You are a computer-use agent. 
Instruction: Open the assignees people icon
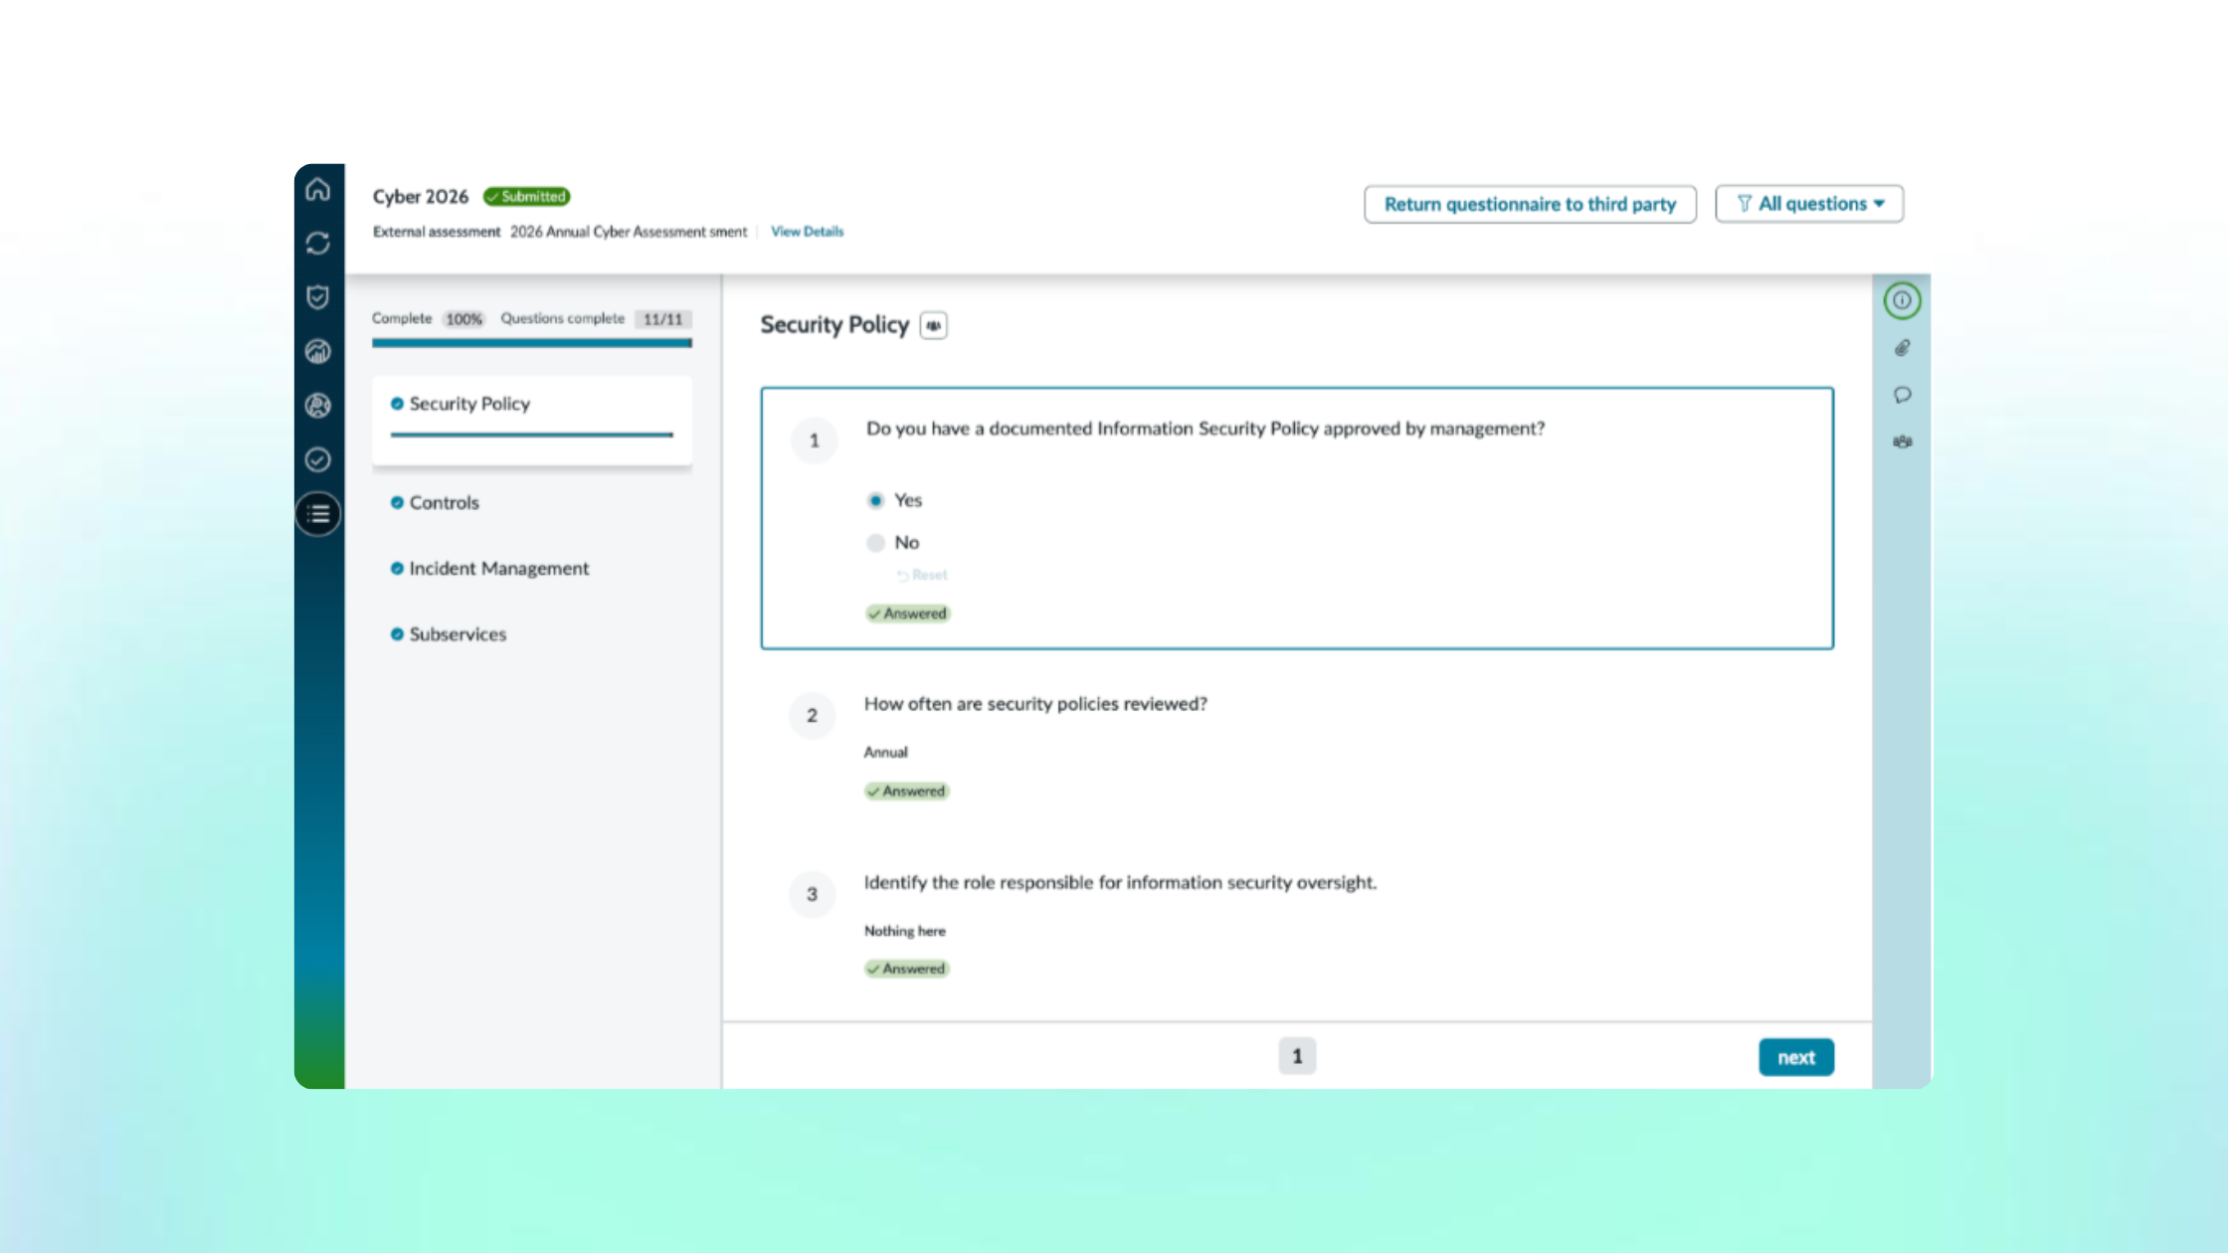pyautogui.click(x=1902, y=442)
